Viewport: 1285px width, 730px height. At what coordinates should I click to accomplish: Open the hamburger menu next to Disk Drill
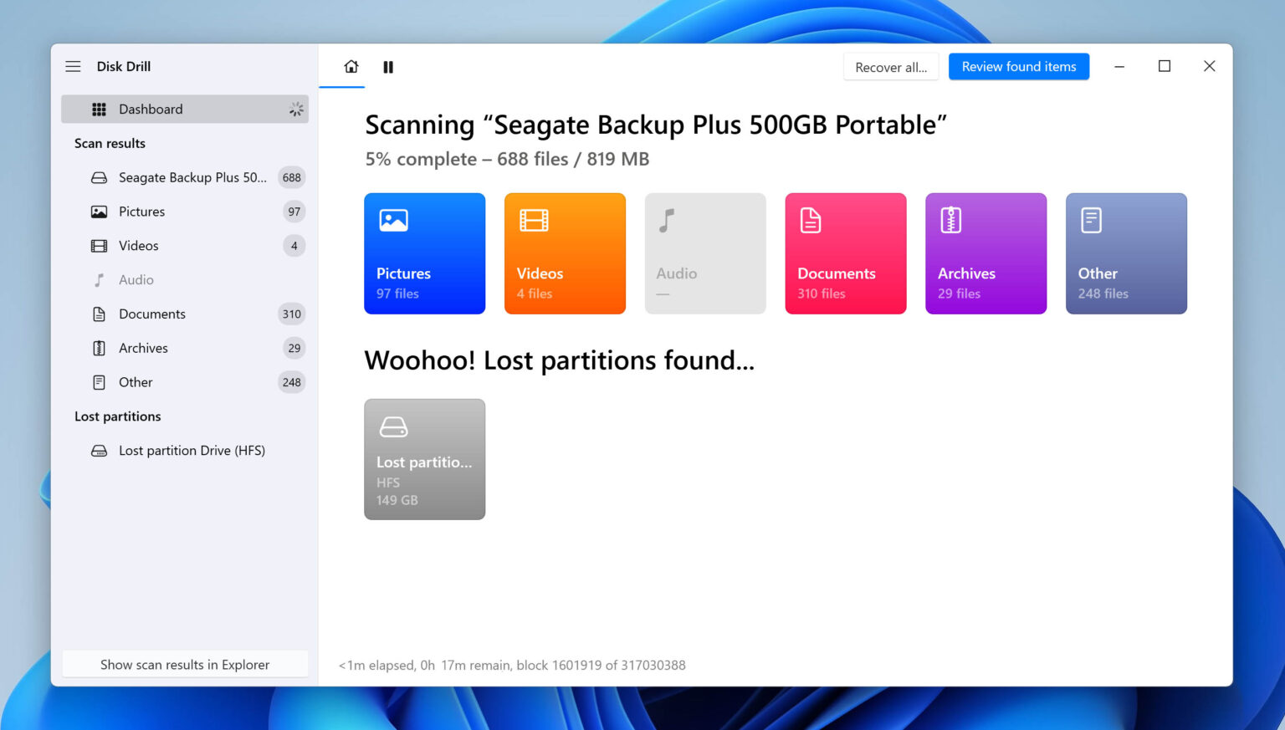(74, 67)
